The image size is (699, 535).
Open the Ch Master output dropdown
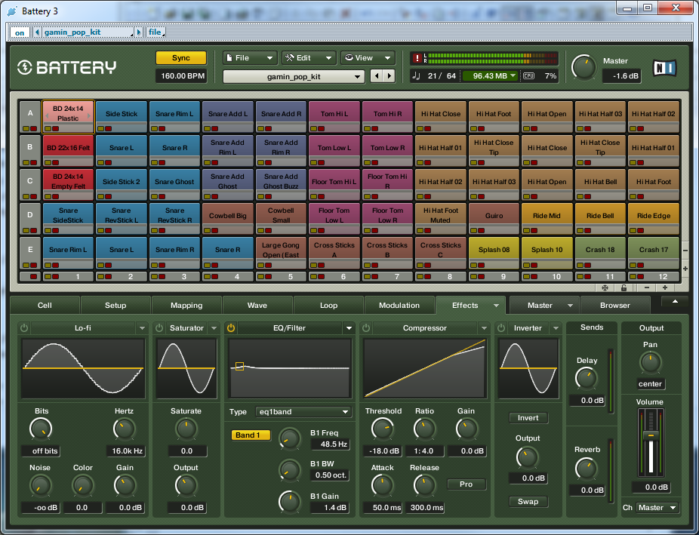pos(657,507)
